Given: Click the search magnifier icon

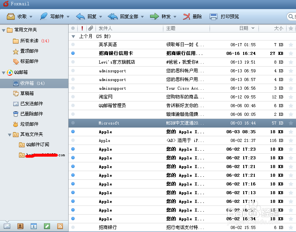Looking at the screenshot, I should tap(291, 17).
